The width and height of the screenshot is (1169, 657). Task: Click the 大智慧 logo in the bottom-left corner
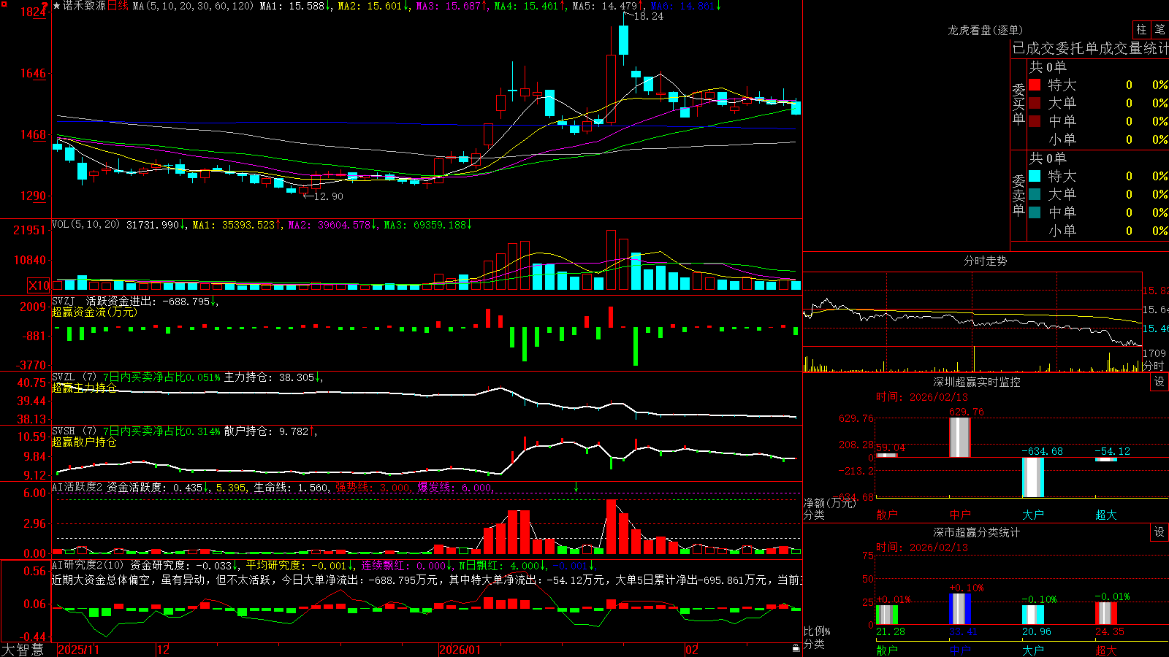23,650
